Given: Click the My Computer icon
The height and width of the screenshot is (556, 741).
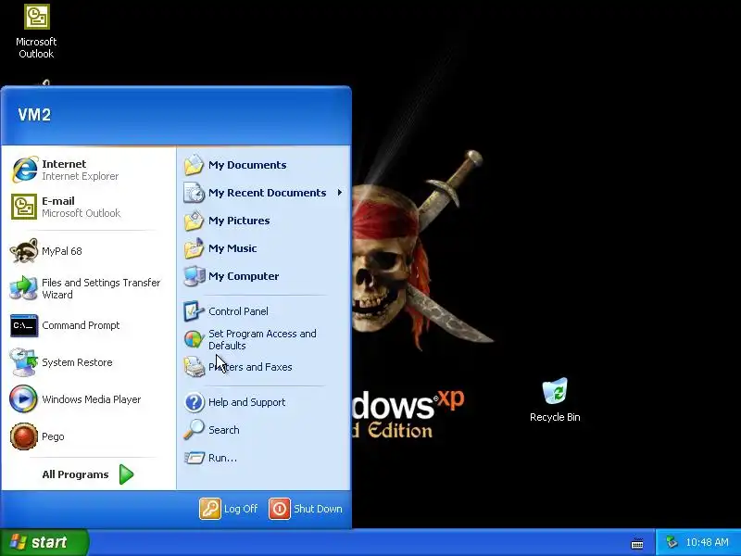Looking at the screenshot, I should pyautogui.click(x=194, y=276).
